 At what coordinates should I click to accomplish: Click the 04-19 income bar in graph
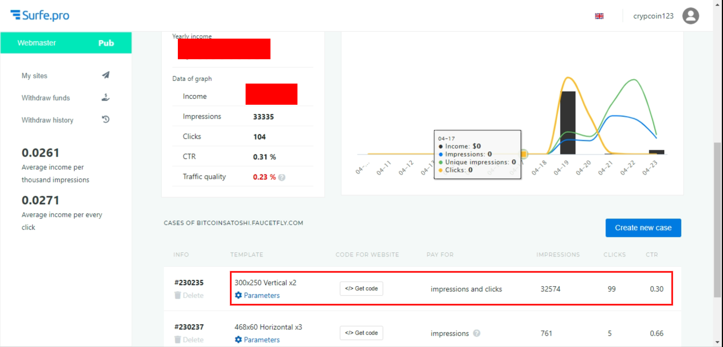[567, 123]
